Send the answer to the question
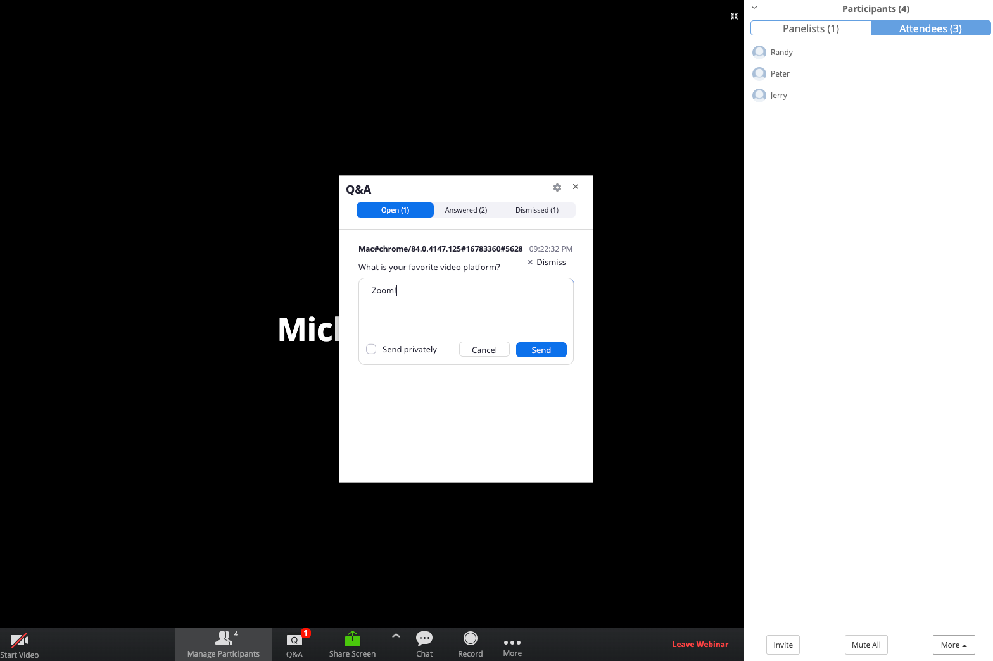The image size is (993, 661). click(x=541, y=350)
